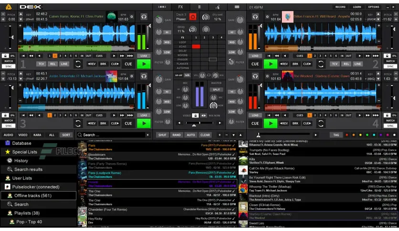Click the reverse play REV button on deck 3
Screen dimensions: 399x231
point(91,124)
